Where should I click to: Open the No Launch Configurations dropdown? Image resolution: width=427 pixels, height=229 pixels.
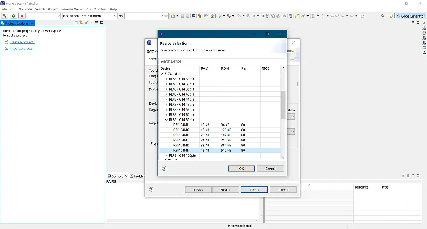[x=90, y=16]
